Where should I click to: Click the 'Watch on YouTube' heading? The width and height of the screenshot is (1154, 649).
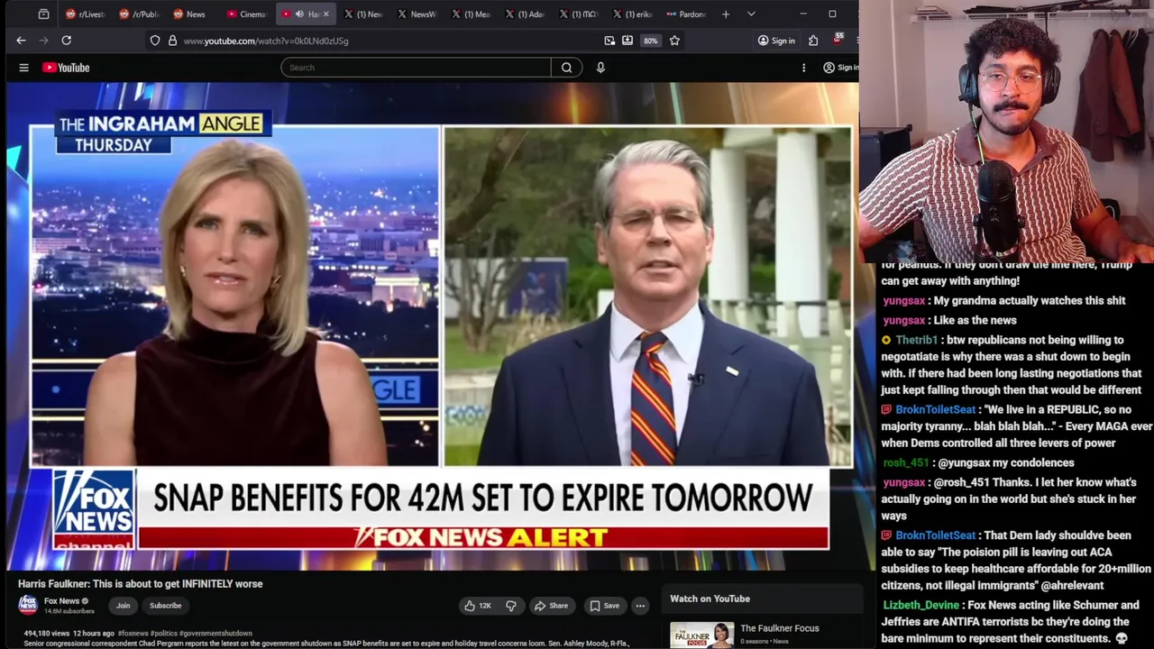coord(710,599)
